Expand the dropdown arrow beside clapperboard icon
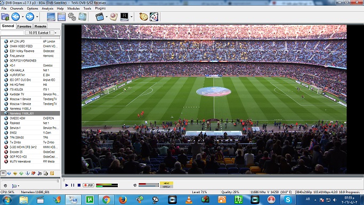 (x=107, y=17)
